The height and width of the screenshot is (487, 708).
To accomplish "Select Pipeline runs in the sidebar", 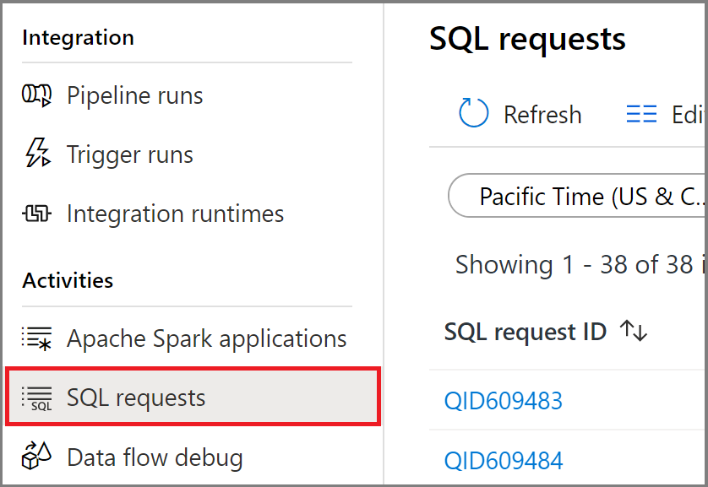I will coord(134,95).
